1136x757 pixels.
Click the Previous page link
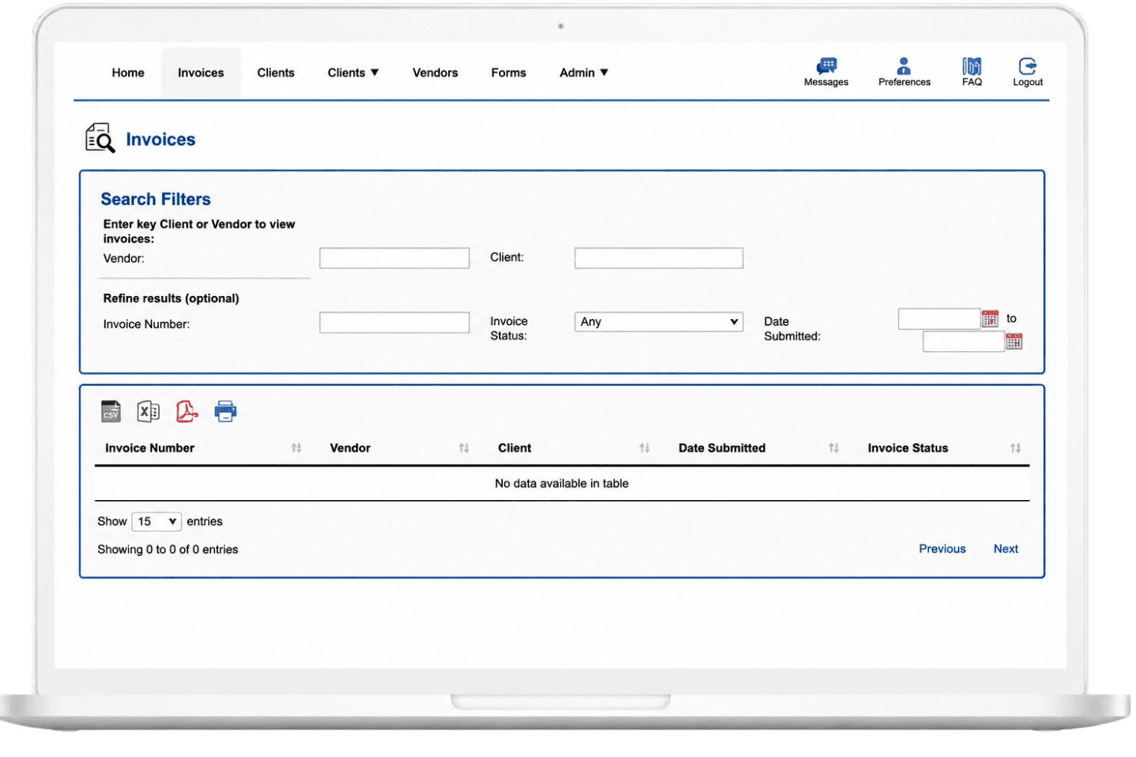(x=943, y=549)
